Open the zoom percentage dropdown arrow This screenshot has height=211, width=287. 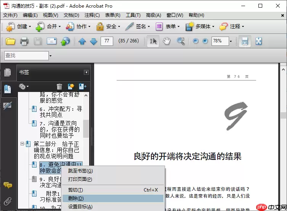coord(231,41)
